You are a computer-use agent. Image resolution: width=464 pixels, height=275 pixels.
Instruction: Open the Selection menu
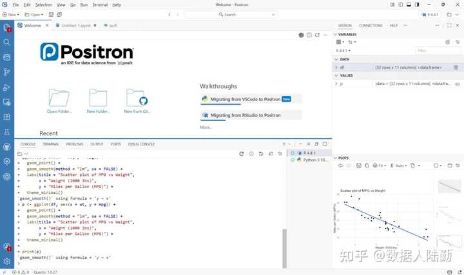tap(44, 5)
